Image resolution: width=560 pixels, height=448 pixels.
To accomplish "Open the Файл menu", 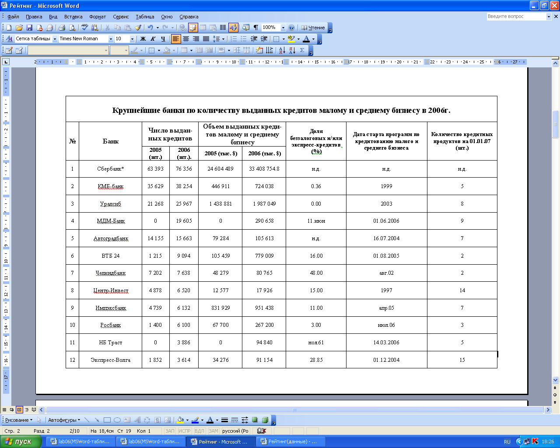I will pyautogui.click(x=13, y=17).
